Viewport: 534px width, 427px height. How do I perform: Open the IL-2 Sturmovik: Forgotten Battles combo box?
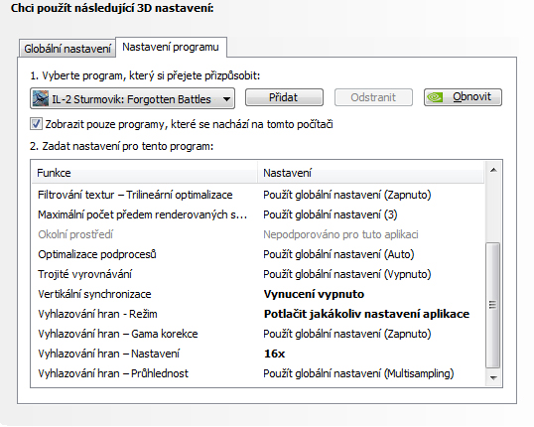[x=132, y=99]
